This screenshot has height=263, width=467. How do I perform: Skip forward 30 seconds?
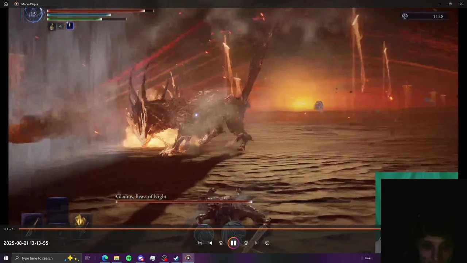point(246,243)
